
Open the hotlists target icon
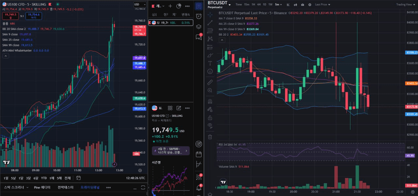click(199, 144)
